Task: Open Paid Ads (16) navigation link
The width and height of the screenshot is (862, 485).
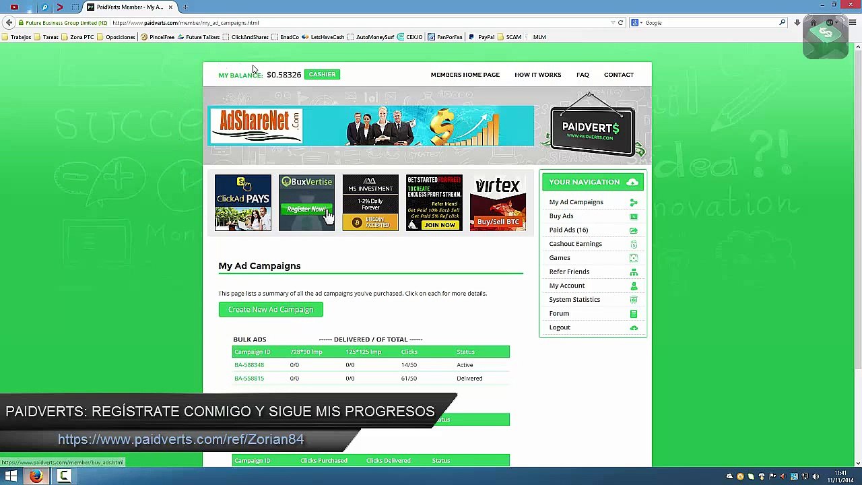Action: pos(568,230)
